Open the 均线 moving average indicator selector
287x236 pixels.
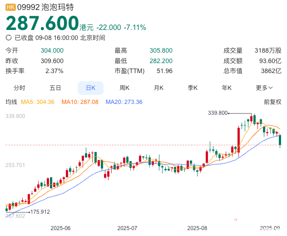(11, 102)
